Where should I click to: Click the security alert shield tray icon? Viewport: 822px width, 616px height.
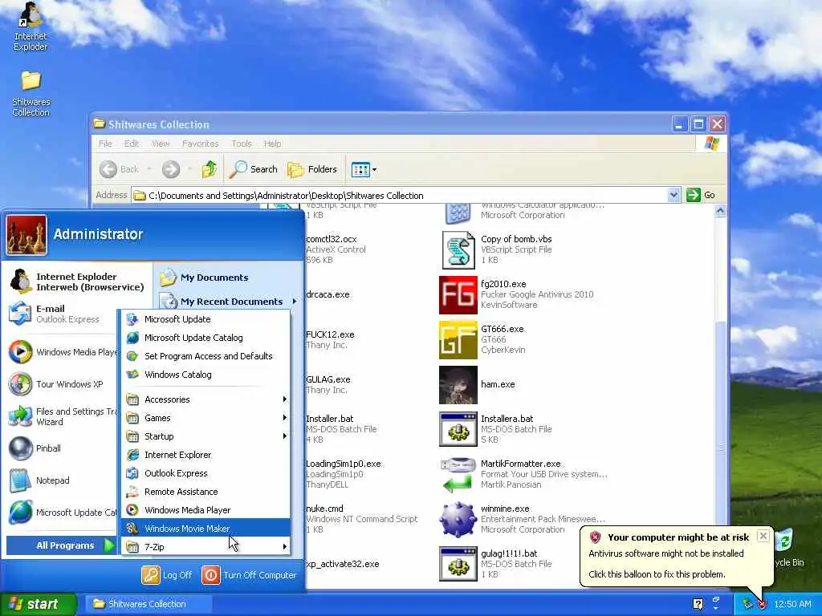(x=763, y=605)
